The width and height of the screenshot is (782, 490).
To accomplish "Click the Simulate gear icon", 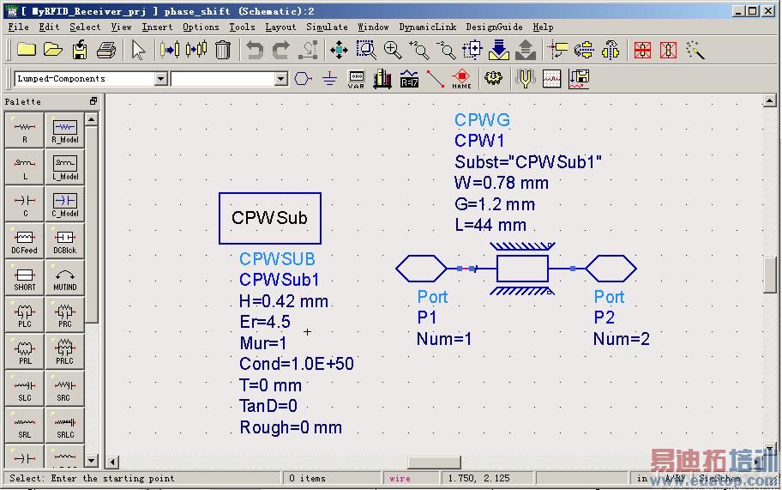I will (494, 78).
